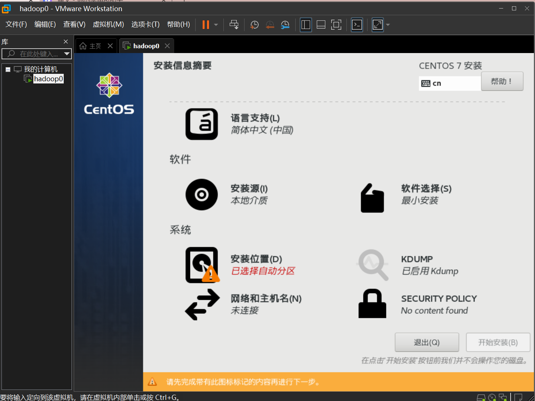Click the network adapter status bar icon
Screen dimensions: 535x401
click(x=502, y=397)
